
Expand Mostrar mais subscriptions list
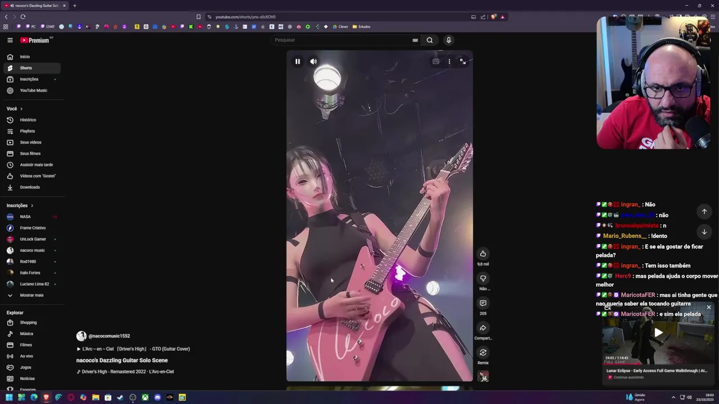(x=32, y=295)
